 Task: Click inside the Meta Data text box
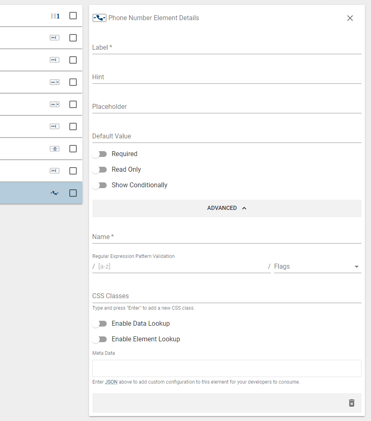227,368
